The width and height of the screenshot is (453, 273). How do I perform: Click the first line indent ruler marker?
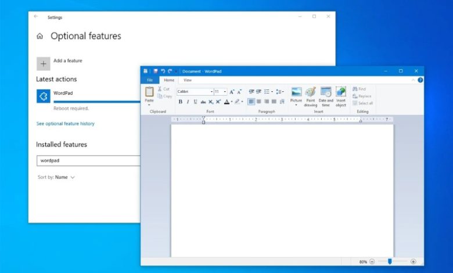pos(204,118)
